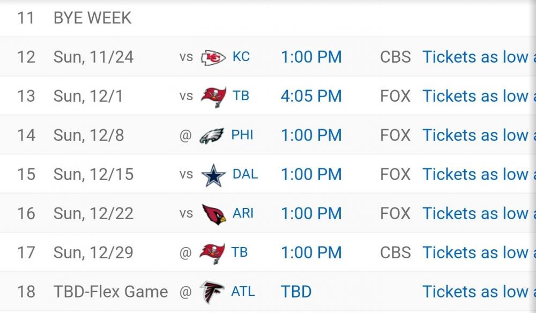Click the Arizona Cardinals logo
536x313 pixels.
pos(213,214)
